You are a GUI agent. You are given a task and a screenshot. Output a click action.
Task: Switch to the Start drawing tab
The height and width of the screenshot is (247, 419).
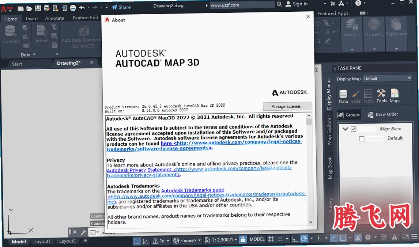pyautogui.click(x=17, y=64)
